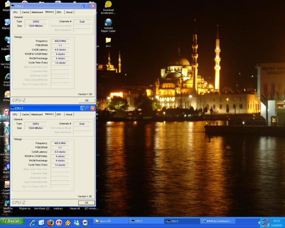Click the Frequency field in top CPU-Z window

(x=60, y=41)
